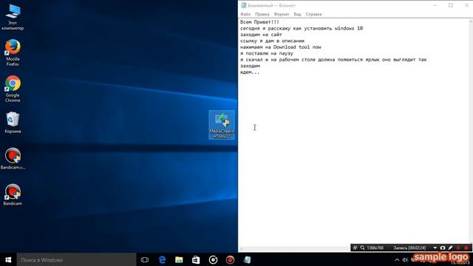The image size is (473, 266).
Task: Expand the Bandicam bar dropdown arrow
Action: [x=435, y=248]
